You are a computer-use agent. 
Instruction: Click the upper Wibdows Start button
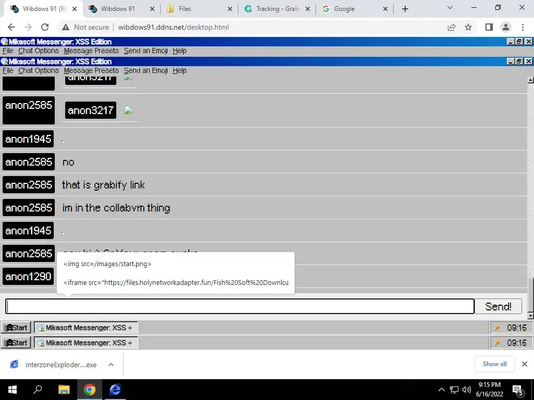point(16,328)
